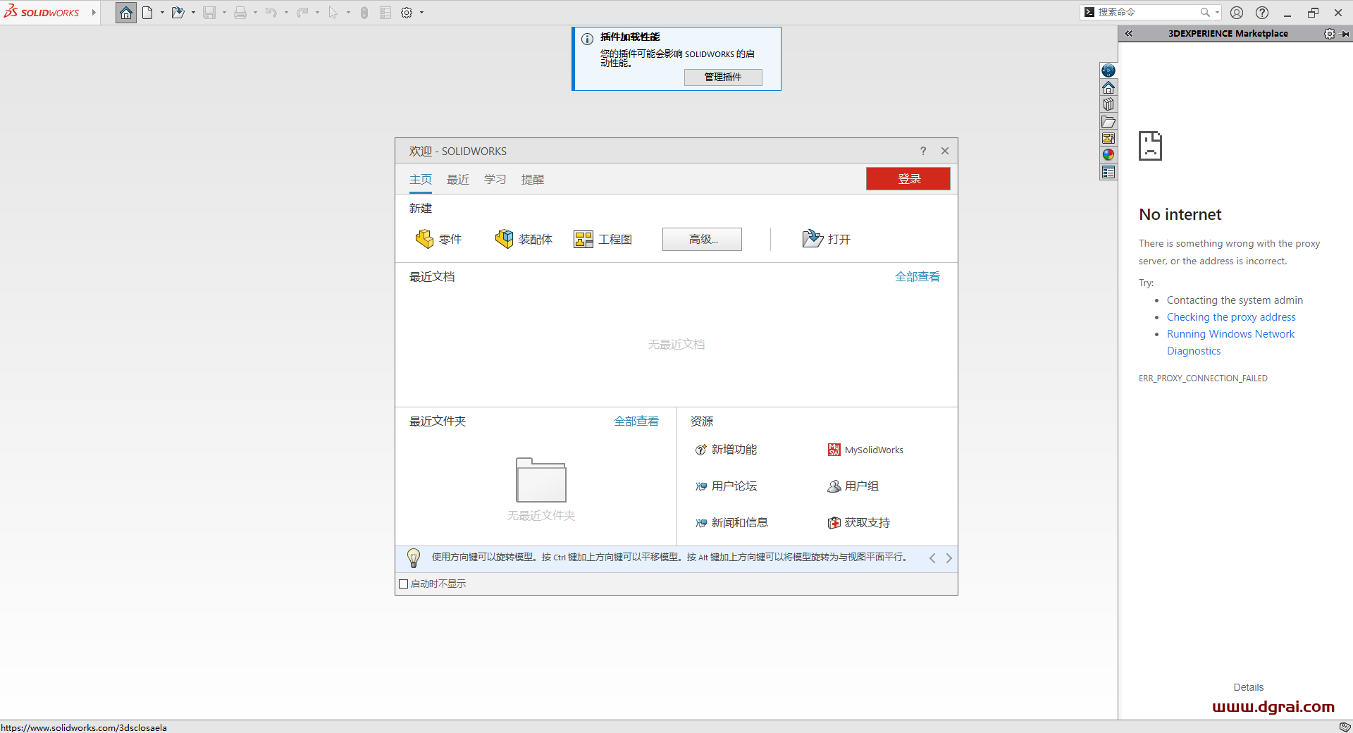Open the Options gear icon in toolbar
This screenshot has height=733, width=1353.
(x=407, y=13)
